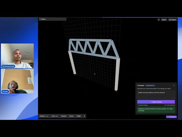Click Musab's video thumbnail
Screen dimensions: 182x137
click(x=17, y=81)
